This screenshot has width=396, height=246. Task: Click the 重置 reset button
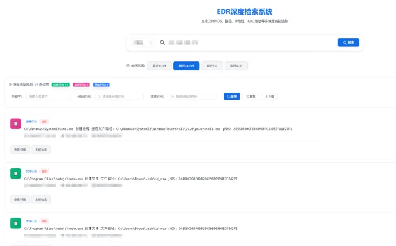coord(251,97)
